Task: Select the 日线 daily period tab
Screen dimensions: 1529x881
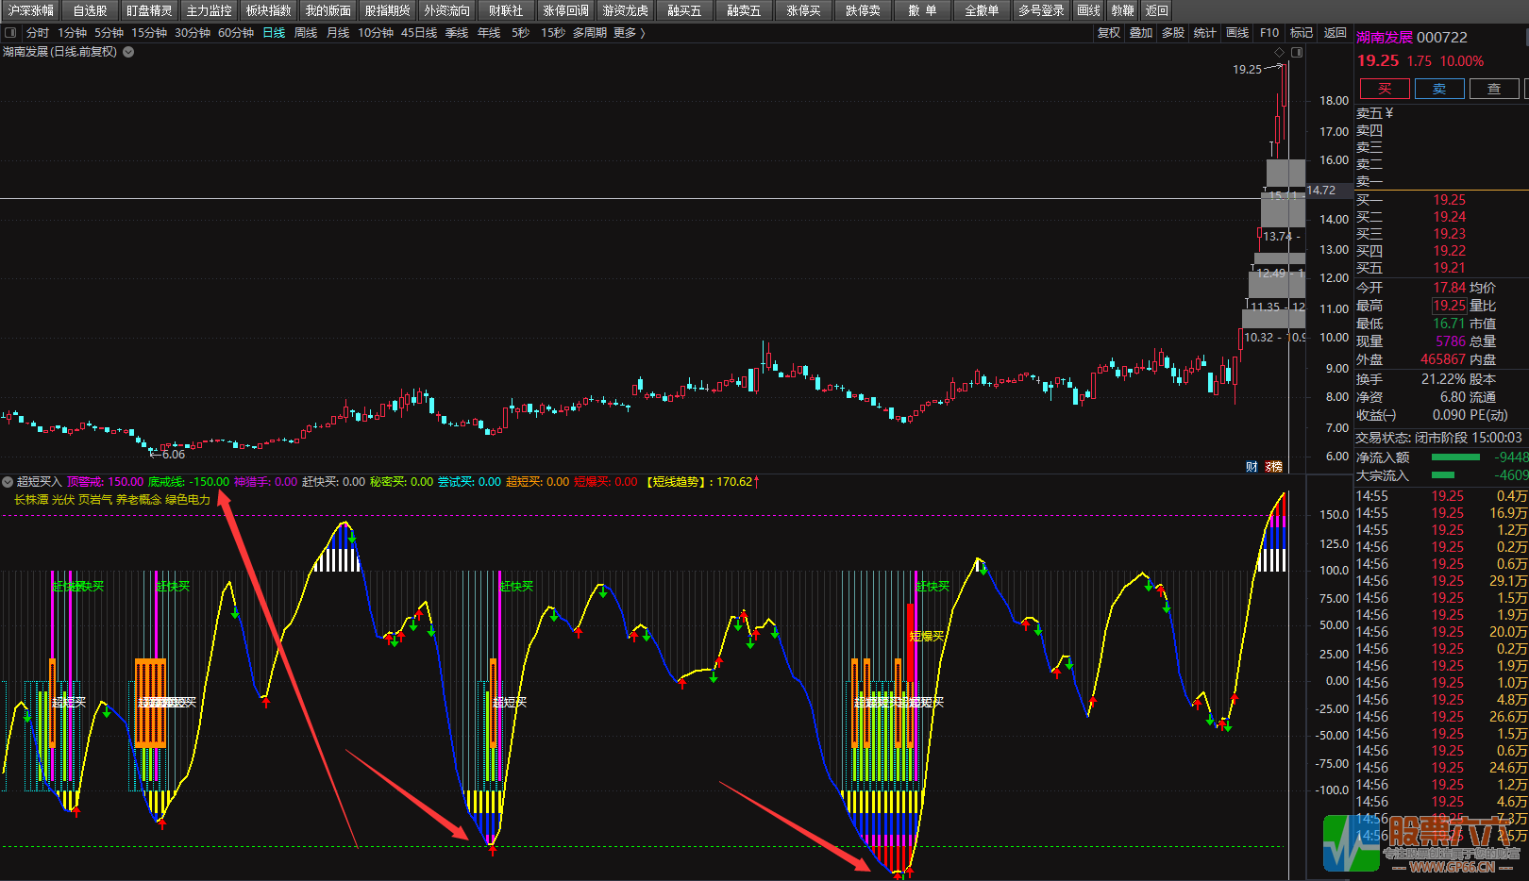Action: (x=274, y=33)
